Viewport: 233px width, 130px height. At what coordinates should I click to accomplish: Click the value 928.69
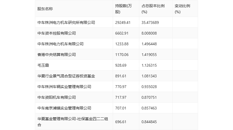click(x=121, y=65)
